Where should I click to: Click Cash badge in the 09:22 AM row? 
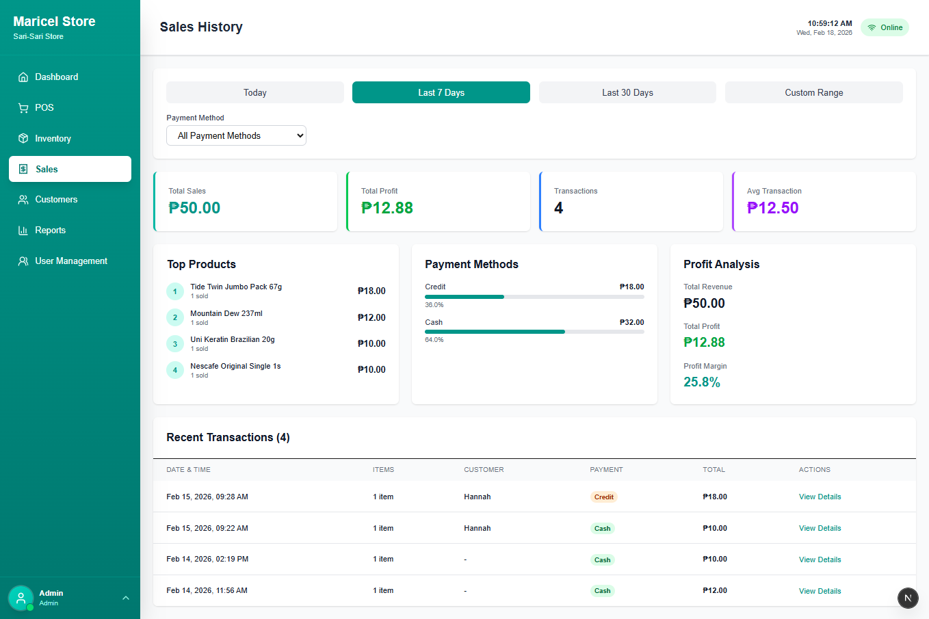click(x=602, y=529)
